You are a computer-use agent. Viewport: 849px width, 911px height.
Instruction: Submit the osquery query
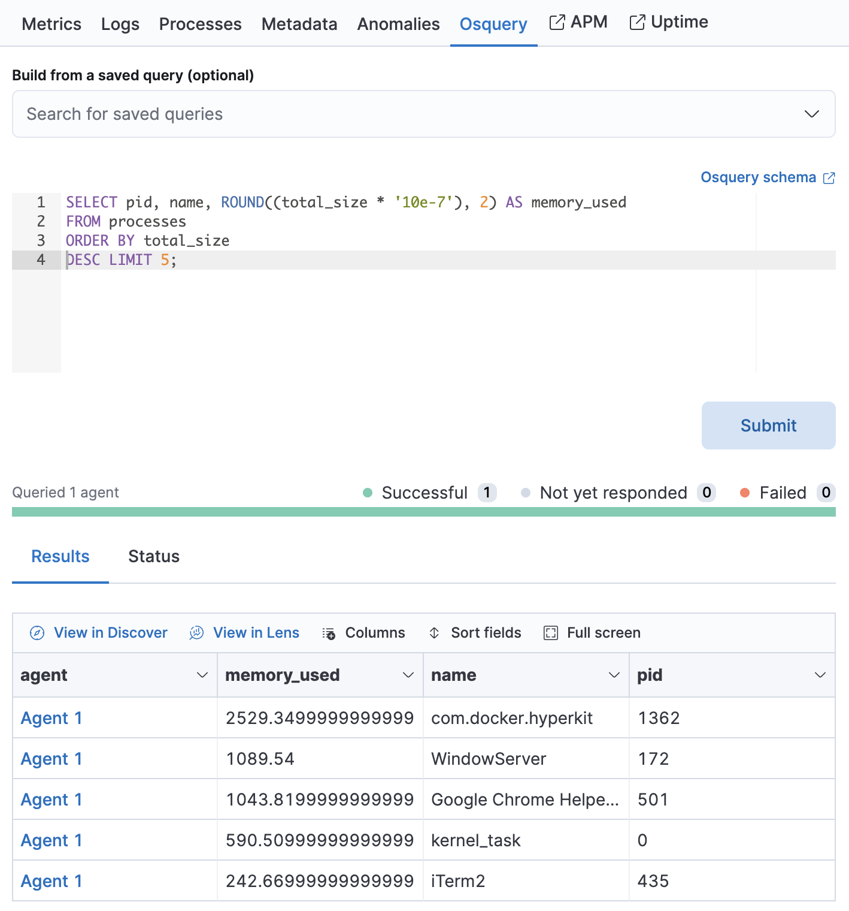pos(768,426)
